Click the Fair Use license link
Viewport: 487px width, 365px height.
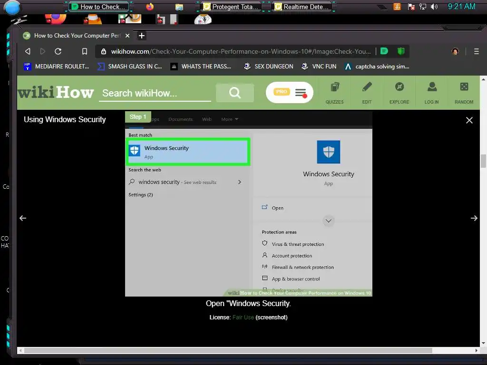(x=243, y=317)
